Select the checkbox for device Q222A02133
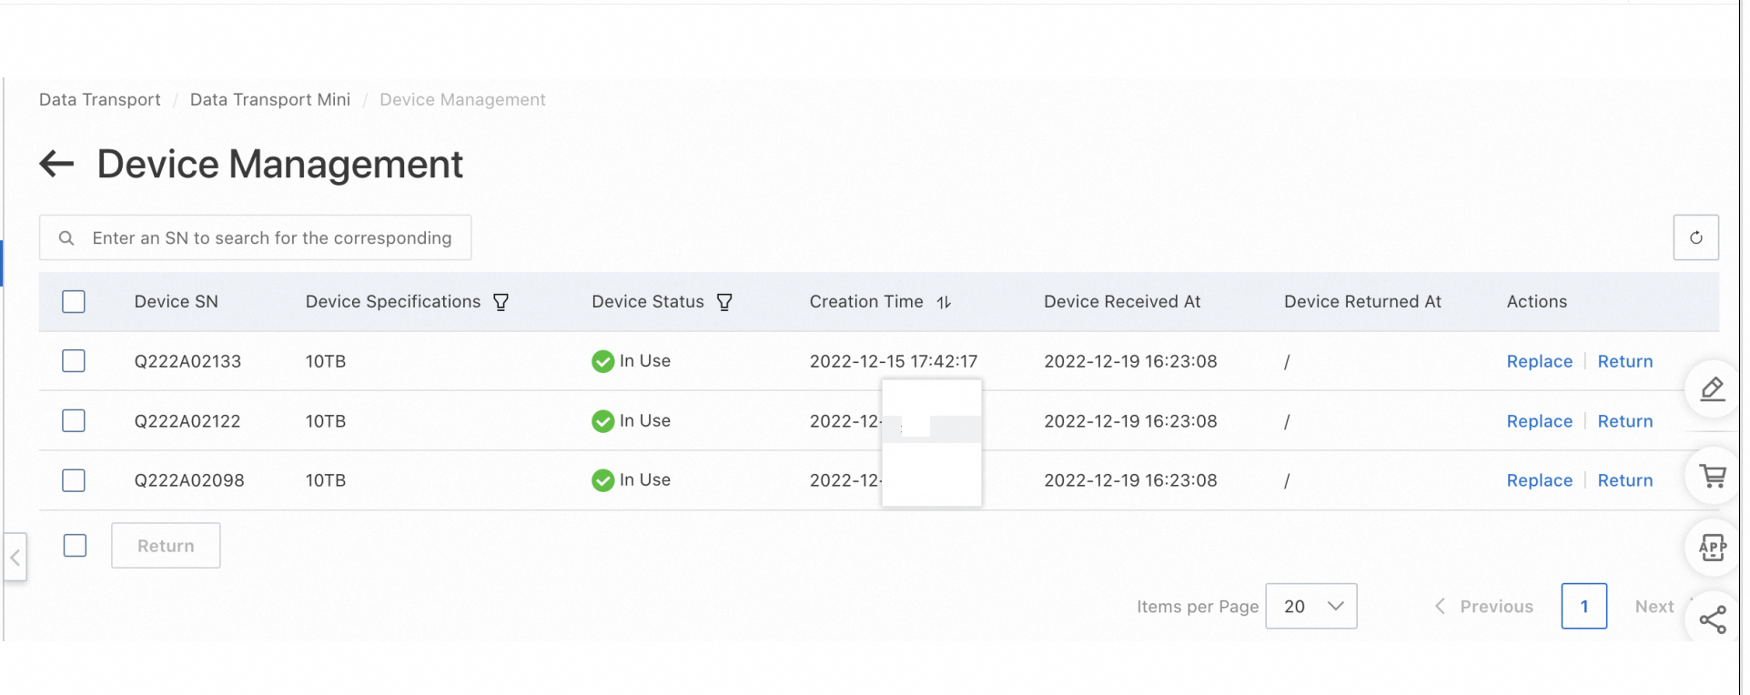1750x695 pixels. point(74,361)
